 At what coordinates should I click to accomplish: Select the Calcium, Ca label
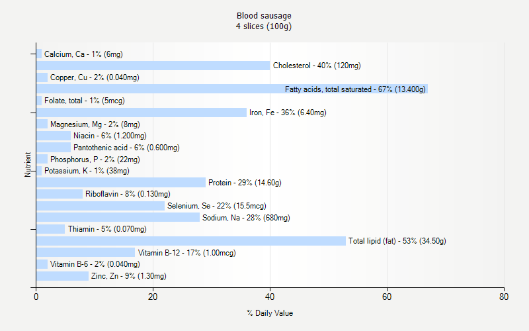83,54
